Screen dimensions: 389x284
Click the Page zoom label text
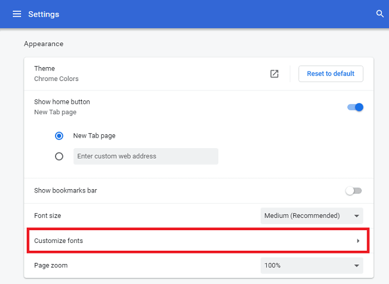[51, 266]
